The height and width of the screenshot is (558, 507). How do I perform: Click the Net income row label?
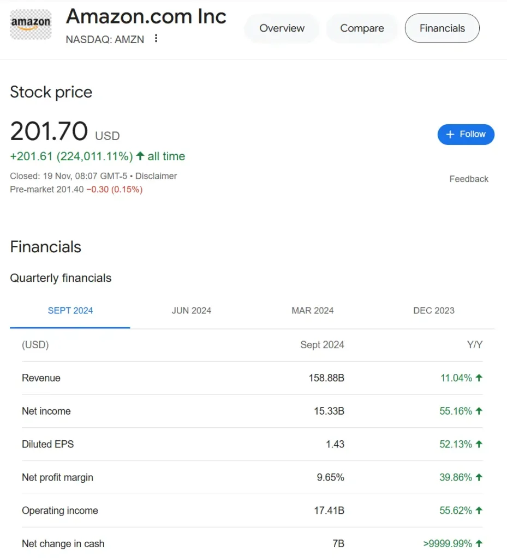(x=46, y=411)
